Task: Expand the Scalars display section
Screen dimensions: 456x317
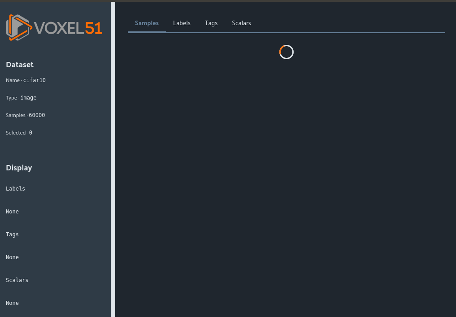Action: tap(17, 280)
